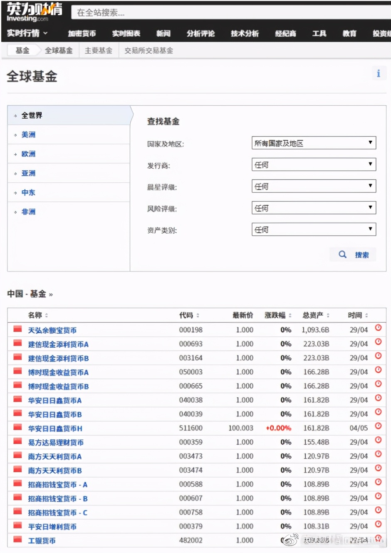Viewport: 391px width, 553px height.
Task: Click the flag icon next to 工银货币
Action: tap(17, 539)
